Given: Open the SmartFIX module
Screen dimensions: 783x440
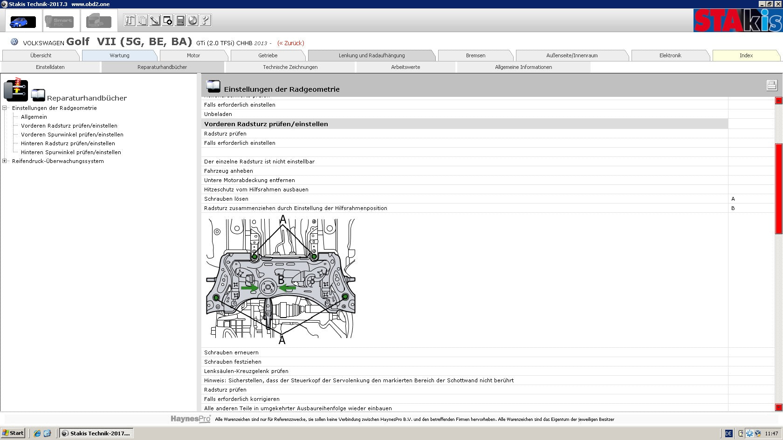Looking at the screenshot, I should coord(59,21).
